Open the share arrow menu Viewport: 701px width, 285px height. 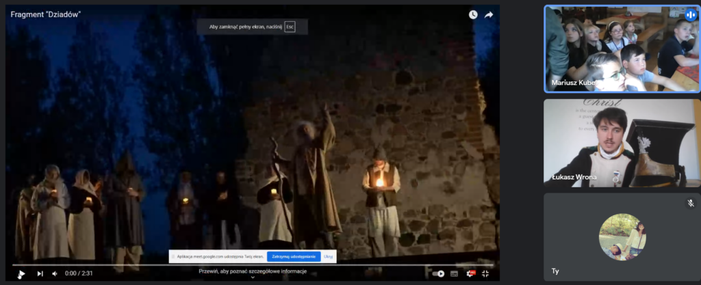[x=489, y=14]
